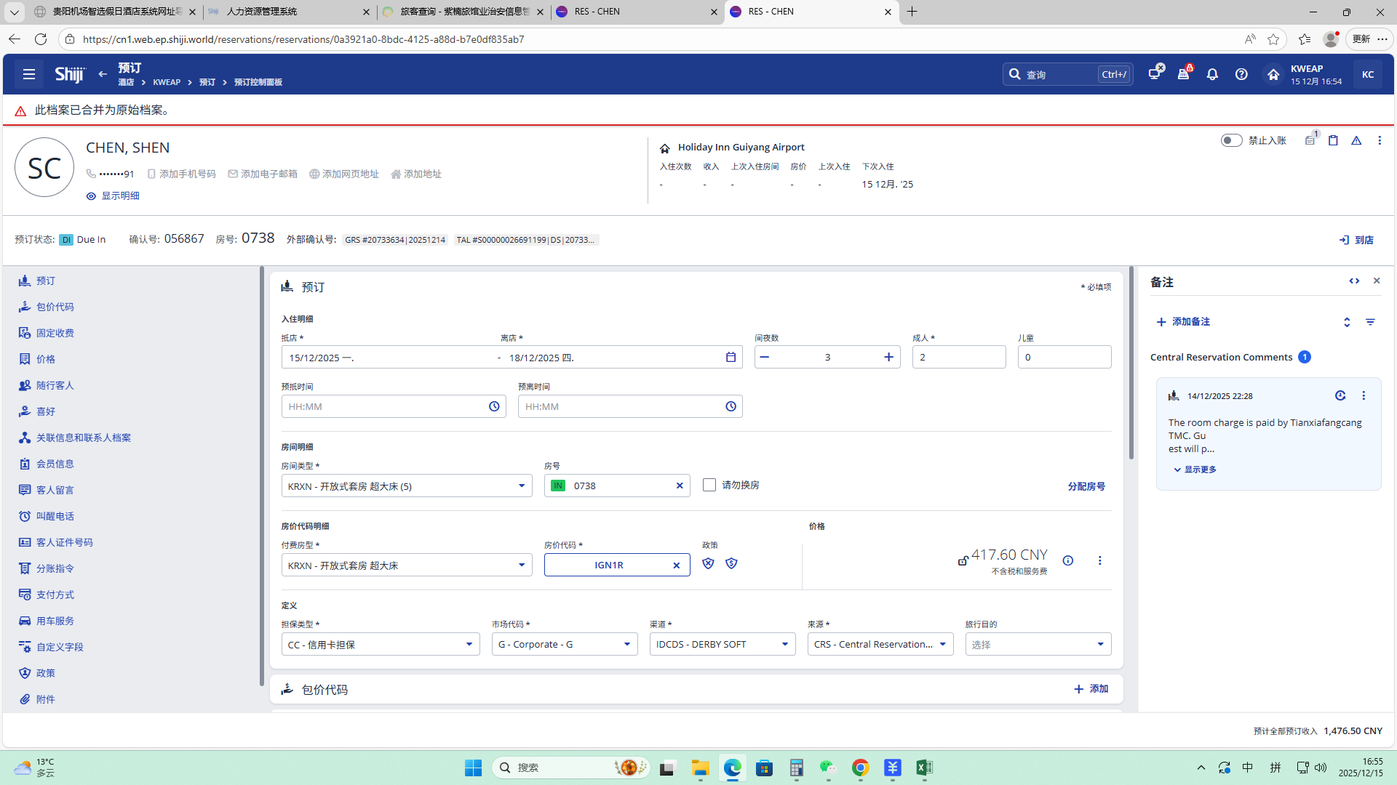1397x785 pixels.
Task: Check the 请勿换房 checkbox
Action: [x=709, y=485]
